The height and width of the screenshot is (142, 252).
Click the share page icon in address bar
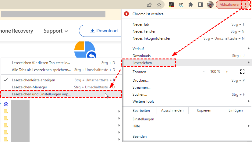[149, 5]
